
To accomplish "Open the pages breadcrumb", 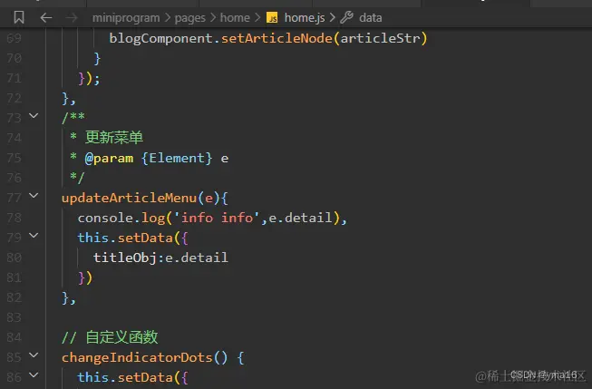I will click(189, 18).
